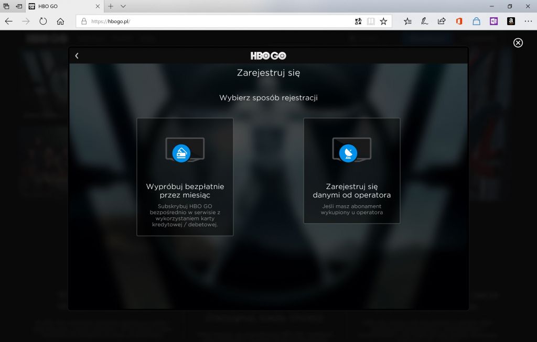
Task: Click the "Zarejestruj się" dialog heading
Action: click(268, 73)
